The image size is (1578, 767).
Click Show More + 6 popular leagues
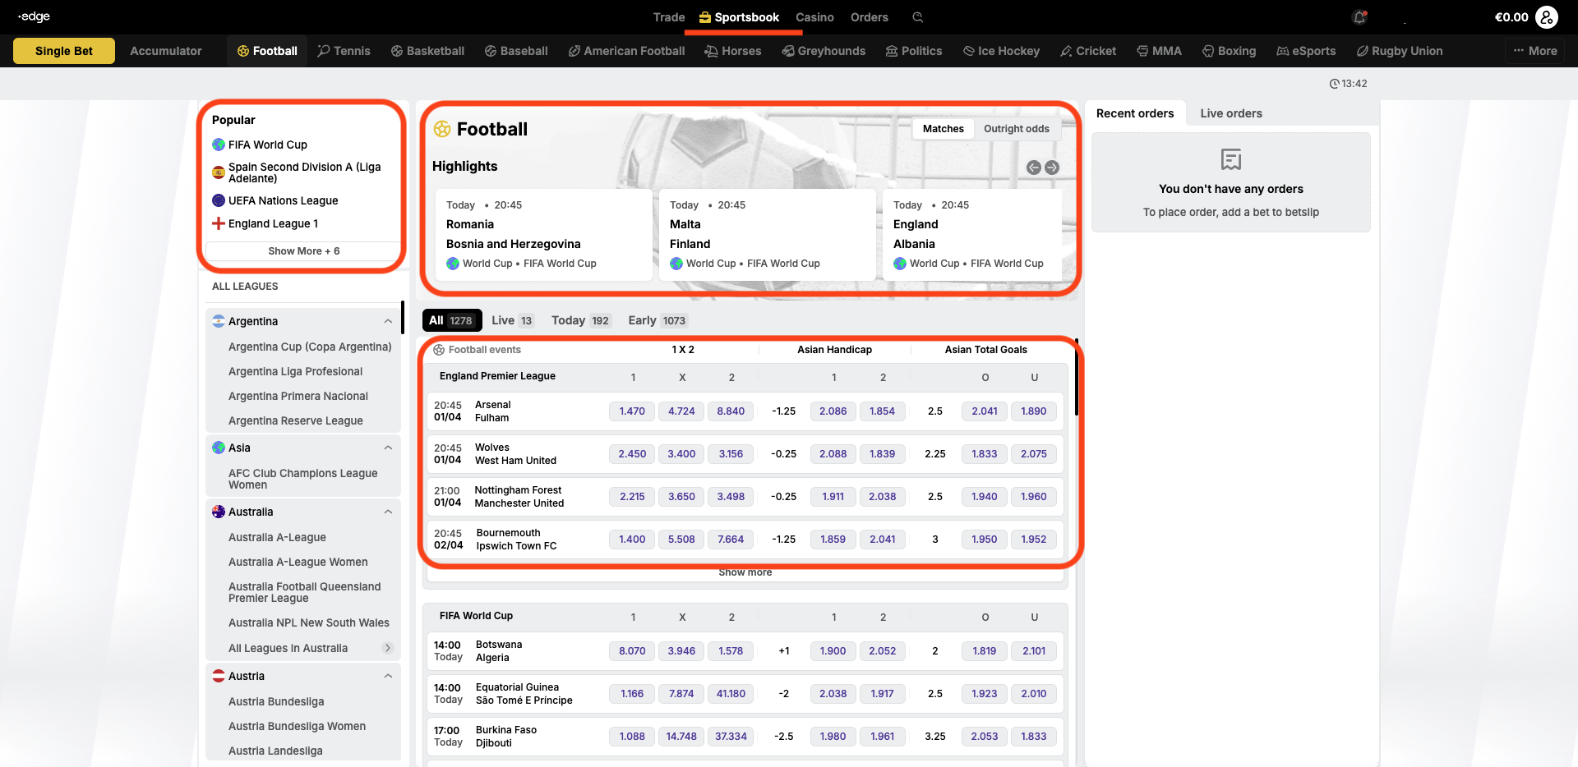click(303, 251)
